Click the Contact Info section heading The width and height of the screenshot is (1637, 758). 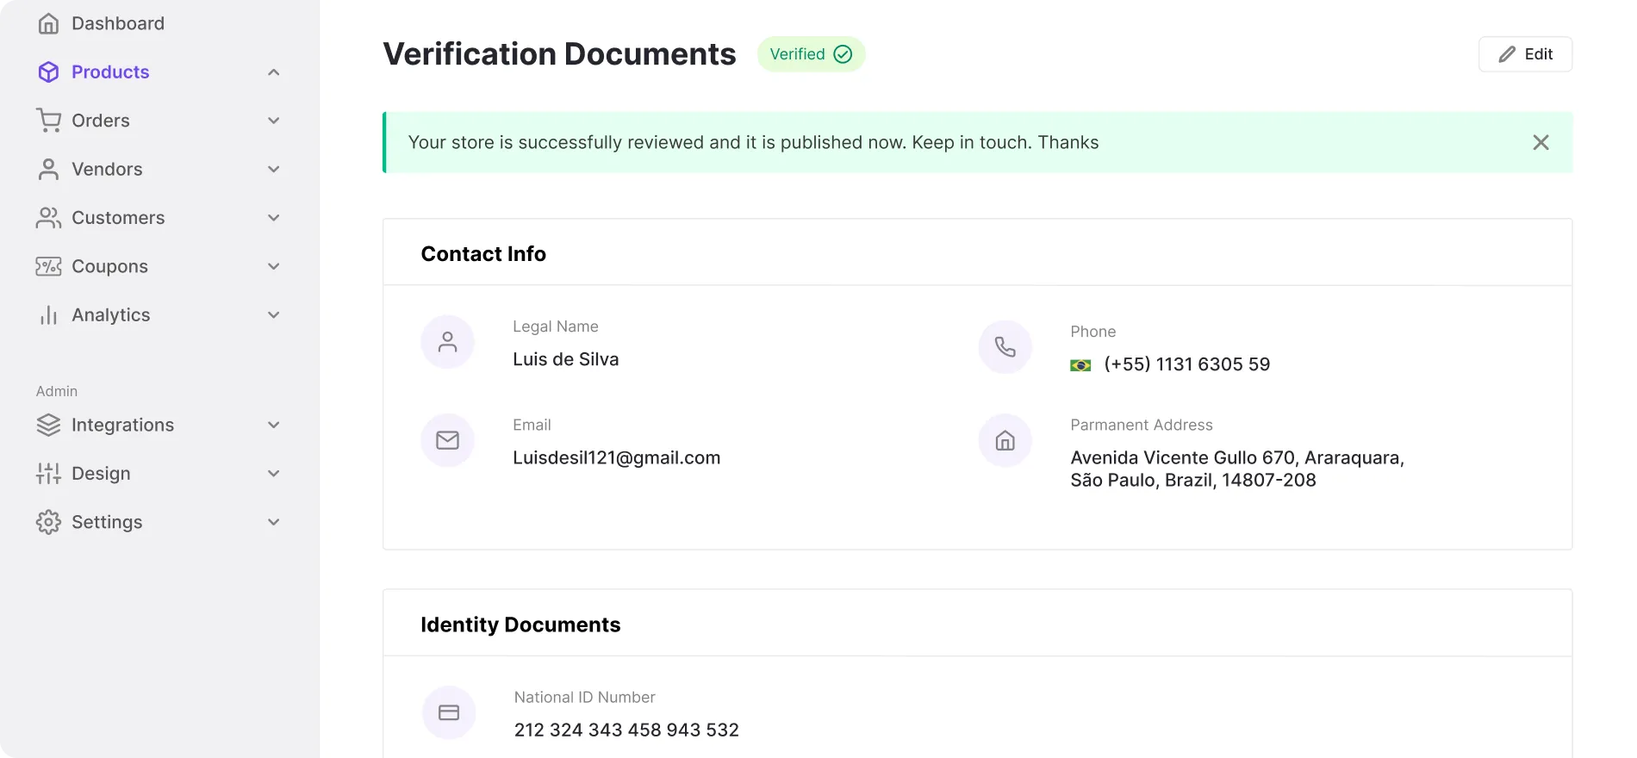coord(483,253)
